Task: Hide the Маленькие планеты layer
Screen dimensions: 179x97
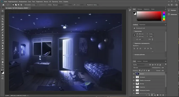Action: [134, 90]
